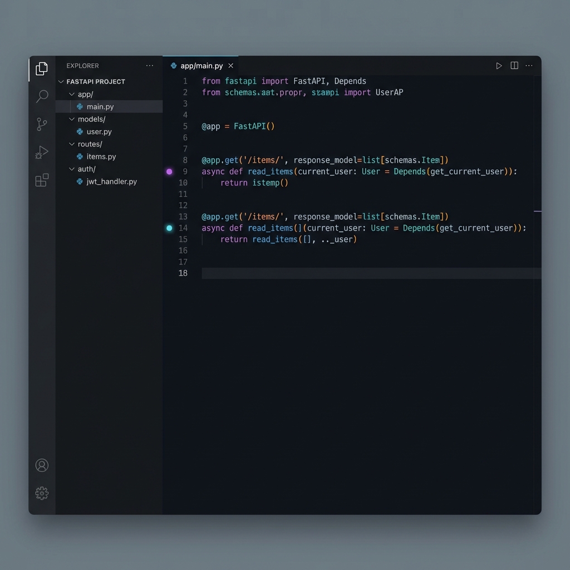The height and width of the screenshot is (570, 570).
Task: Click the Explorer icon in the activity bar
Action: [42, 68]
